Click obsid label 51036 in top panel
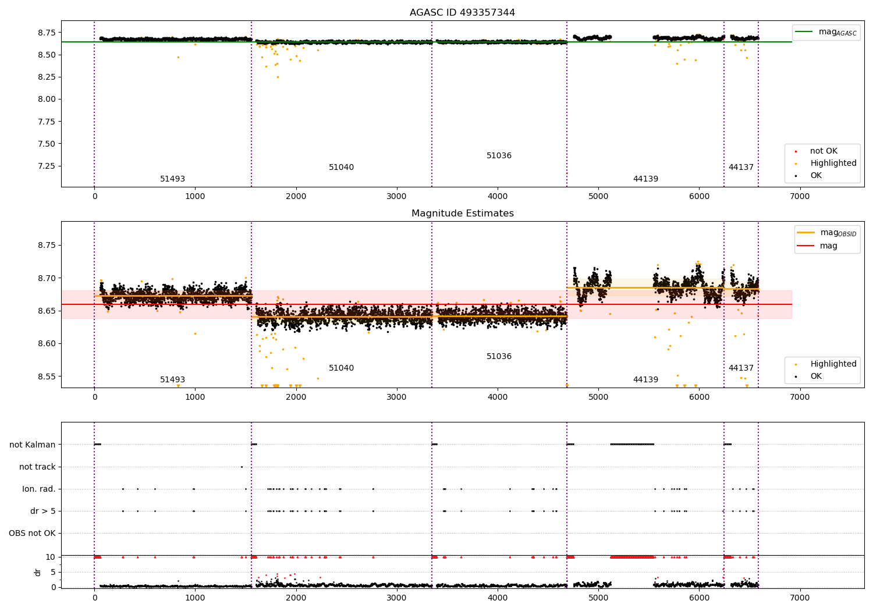 coord(499,156)
